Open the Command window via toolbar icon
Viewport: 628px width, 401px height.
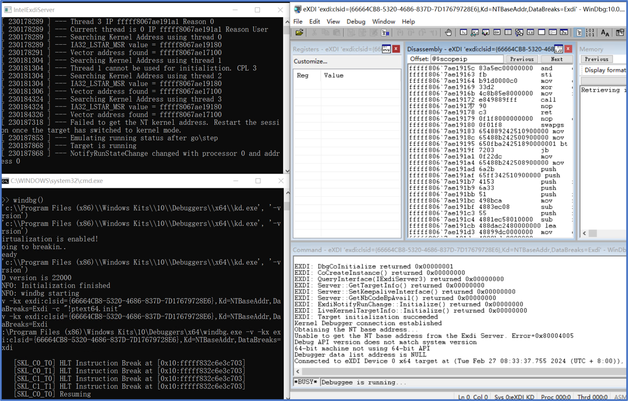[463, 33]
